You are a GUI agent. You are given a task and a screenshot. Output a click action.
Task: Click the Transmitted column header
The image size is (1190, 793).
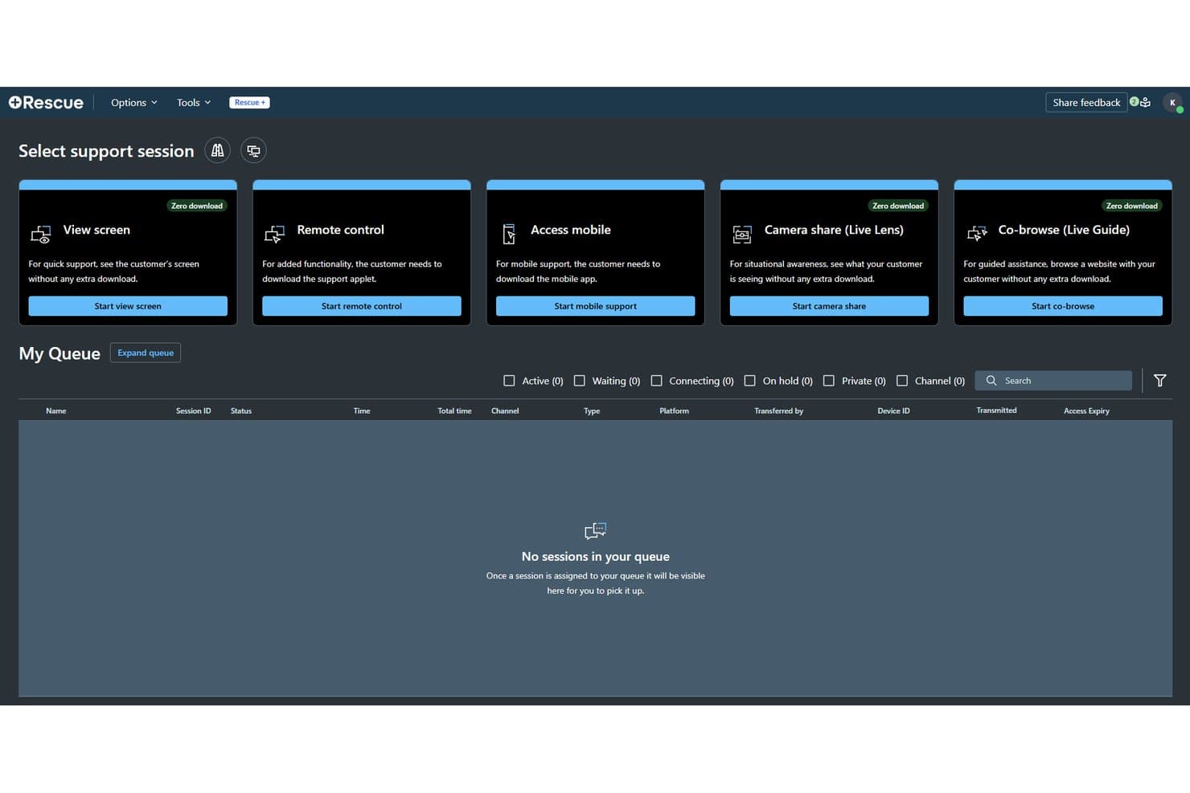click(x=996, y=411)
